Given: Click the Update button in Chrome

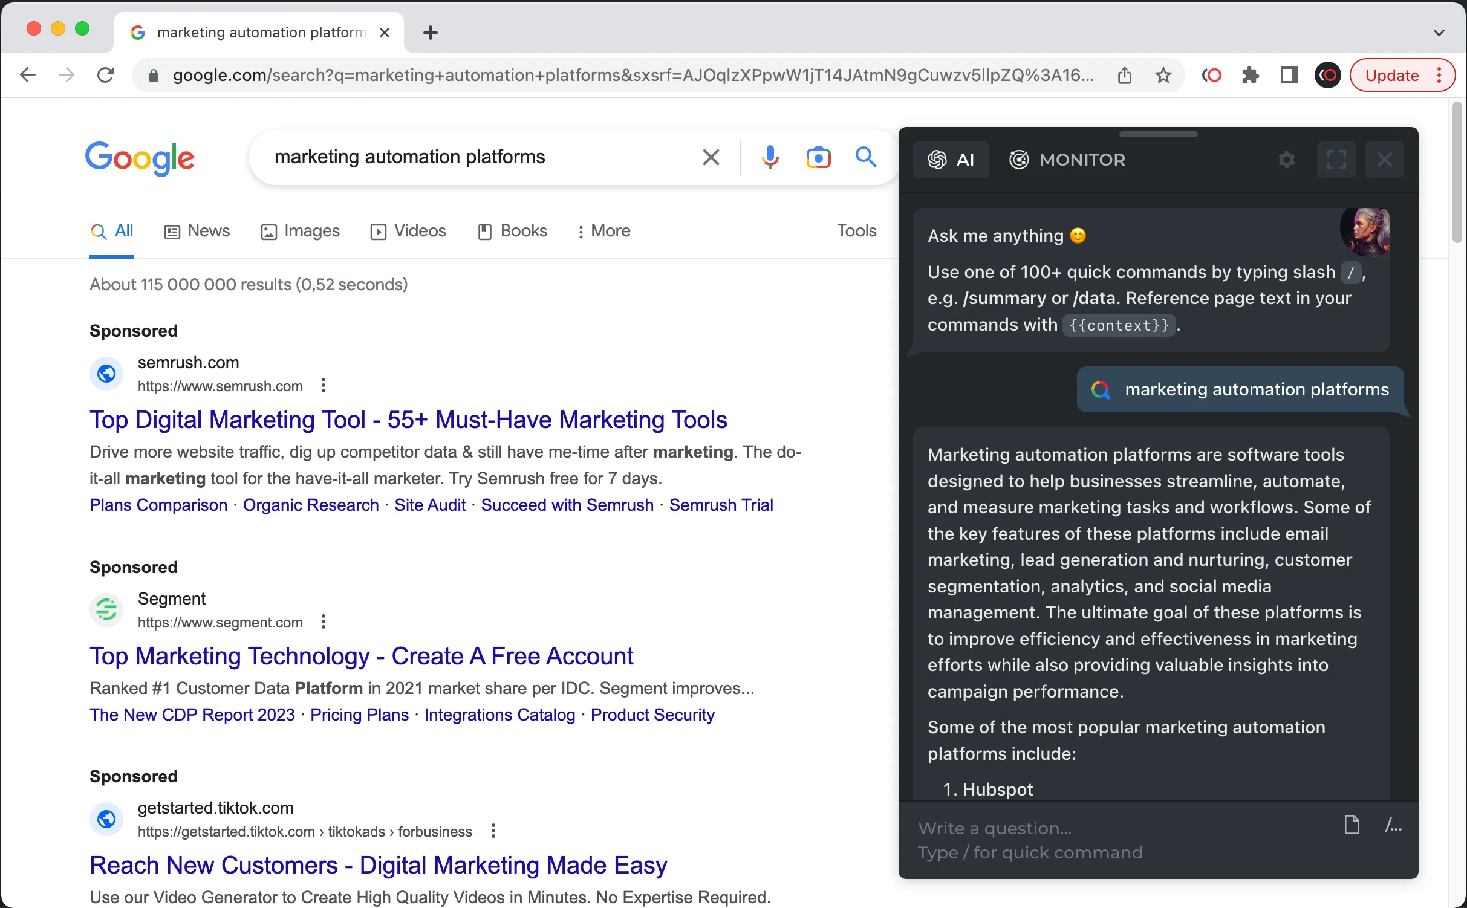Looking at the screenshot, I should (1392, 76).
